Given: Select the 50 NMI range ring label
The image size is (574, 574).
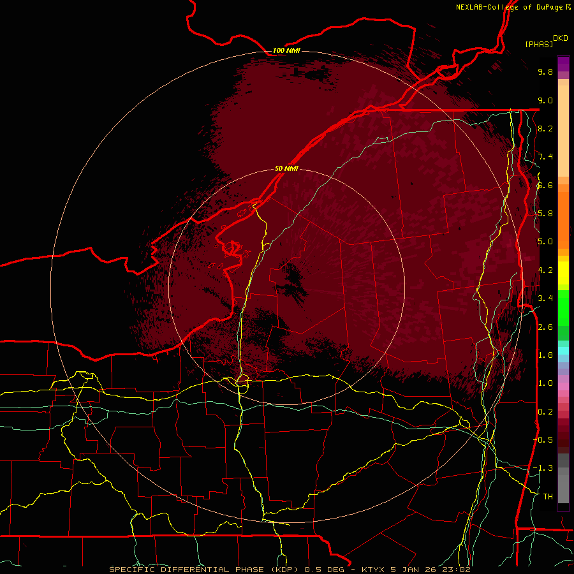Looking at the screenshot, I should click(x=286, y=169).
